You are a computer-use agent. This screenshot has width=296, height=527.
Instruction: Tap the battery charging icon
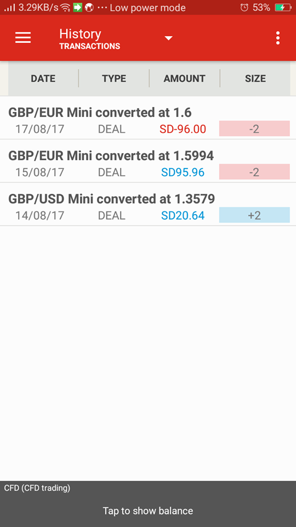tap(283, 7)
